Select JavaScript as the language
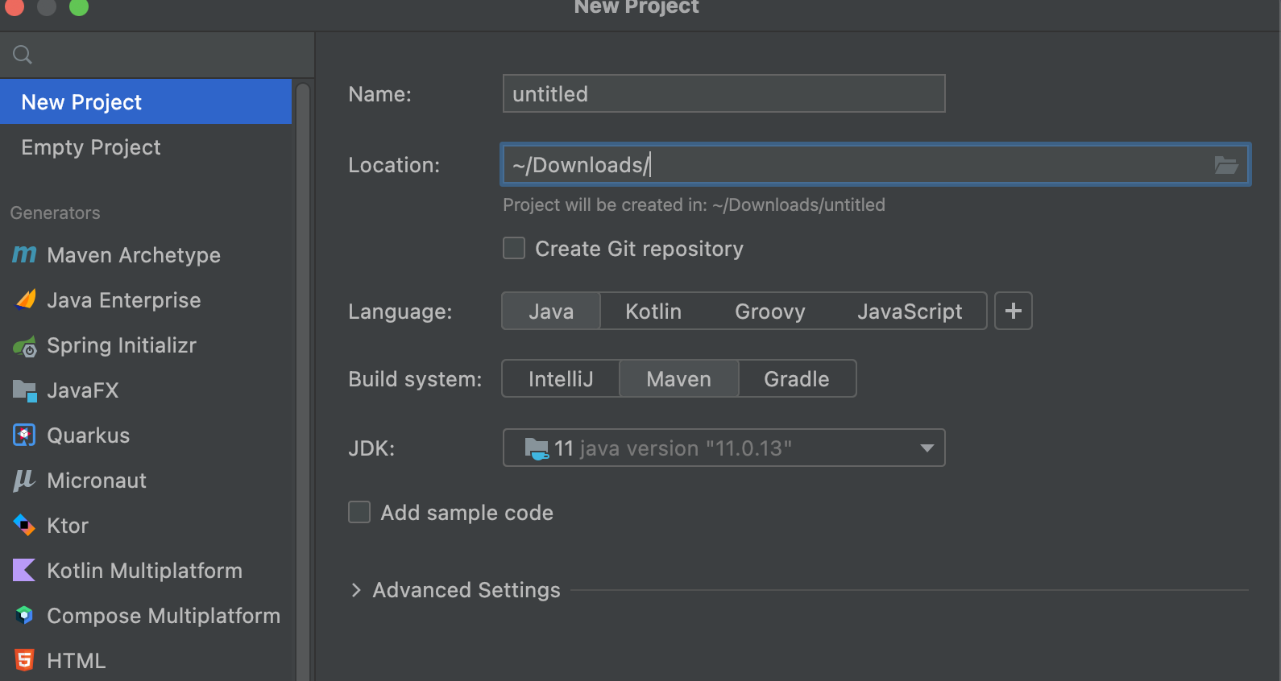Viewport: 1281px width, 681px height. click(910, 311)
